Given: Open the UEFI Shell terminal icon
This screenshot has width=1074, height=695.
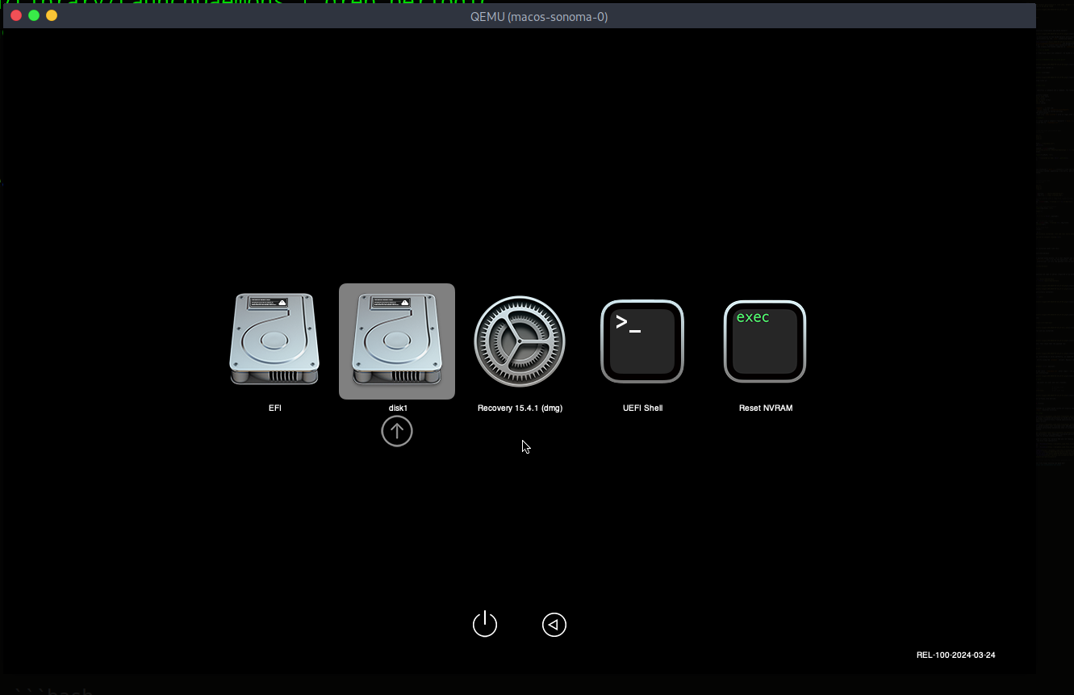Looking at the screenshot, I should [642, 341].
